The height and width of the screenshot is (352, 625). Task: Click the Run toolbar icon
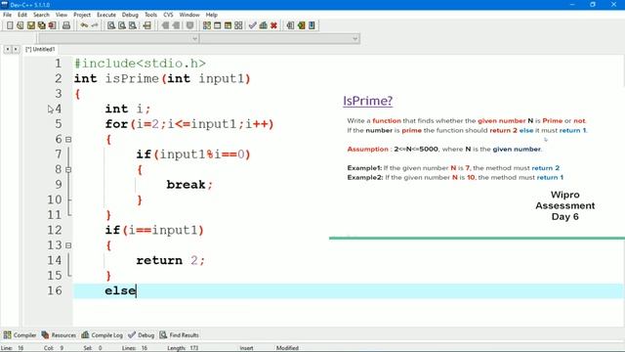(x=217, y=25)
